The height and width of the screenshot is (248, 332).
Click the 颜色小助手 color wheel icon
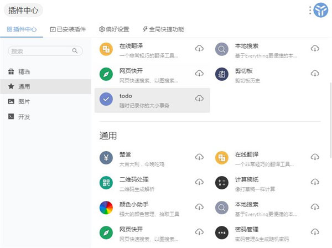[x=106, y=207]
